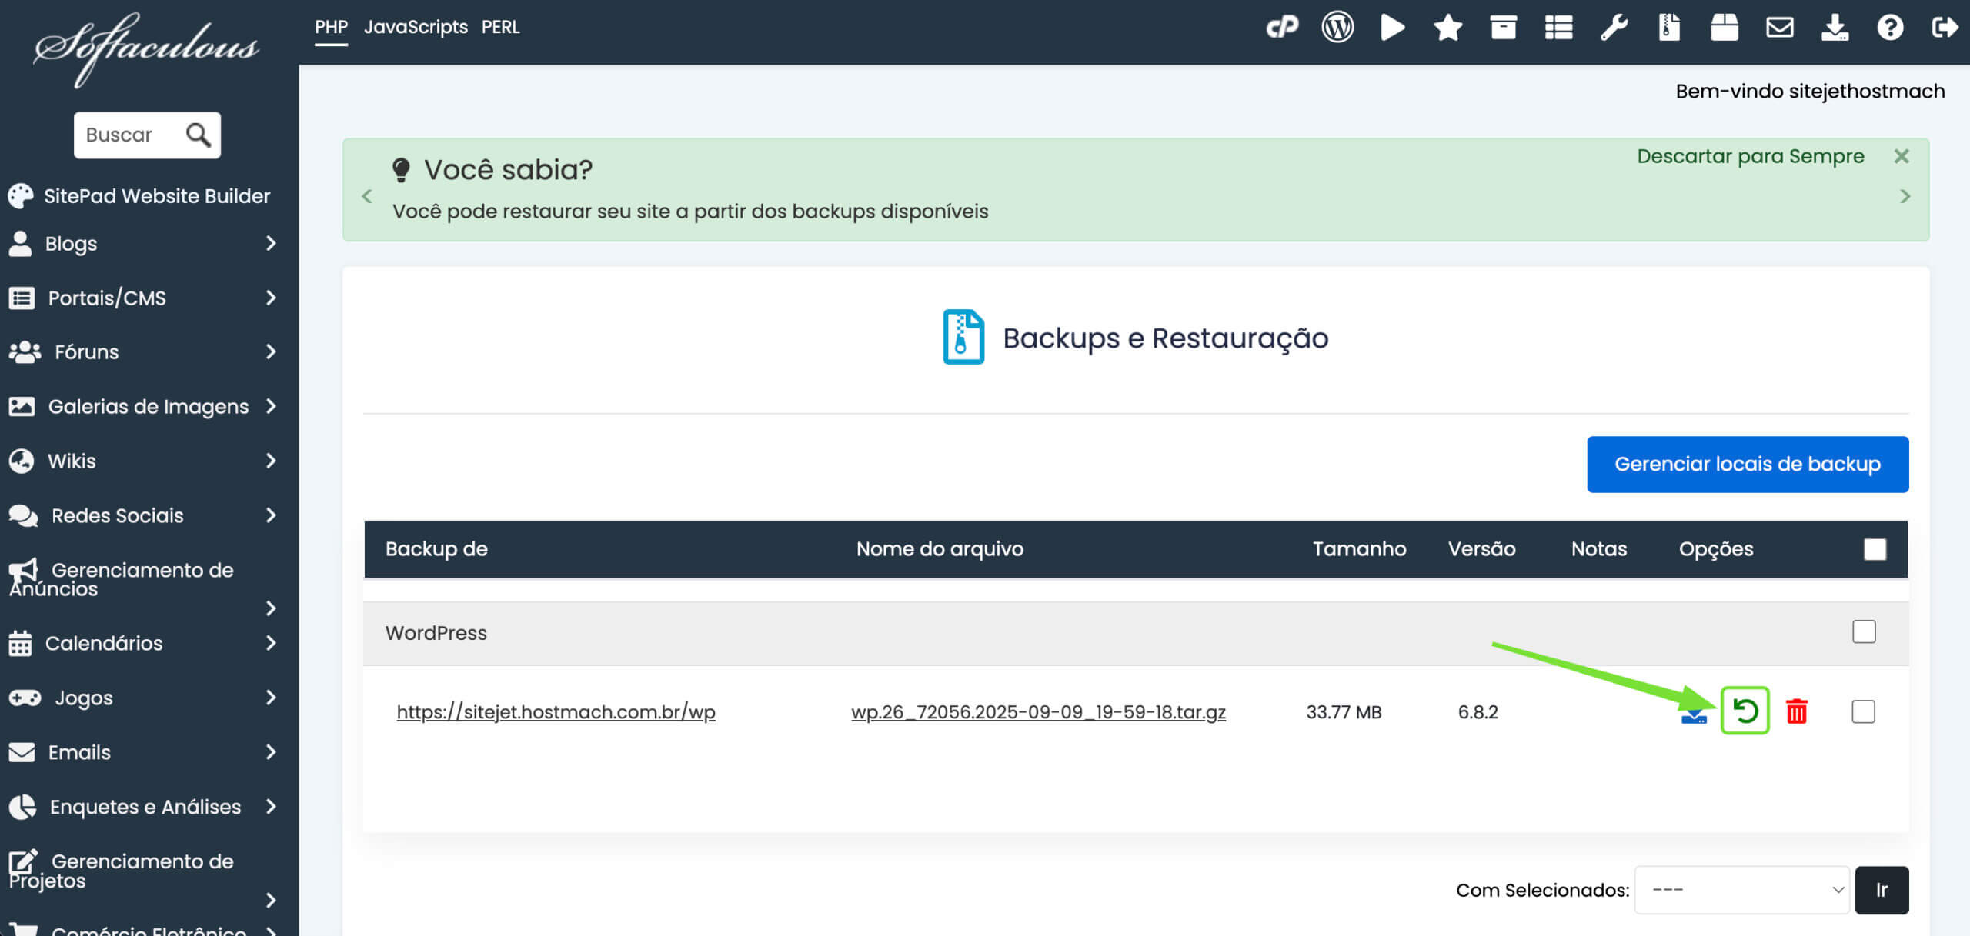1970x936 pixels.
Task: Open the wrench settings icon
Action: (1614, 28)
